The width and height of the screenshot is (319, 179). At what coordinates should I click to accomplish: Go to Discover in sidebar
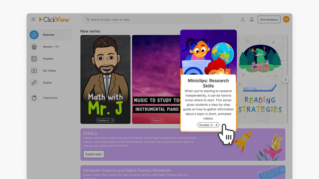[49, 35]
